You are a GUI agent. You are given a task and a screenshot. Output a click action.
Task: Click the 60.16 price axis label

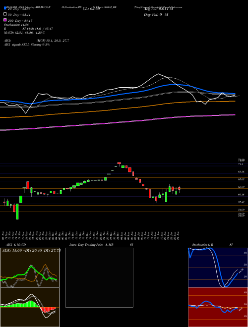242,195
